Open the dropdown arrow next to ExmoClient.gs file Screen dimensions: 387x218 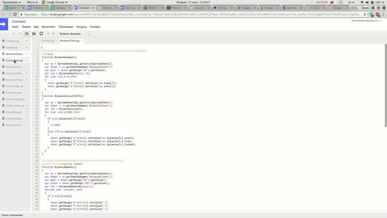(x=27, y=61)
